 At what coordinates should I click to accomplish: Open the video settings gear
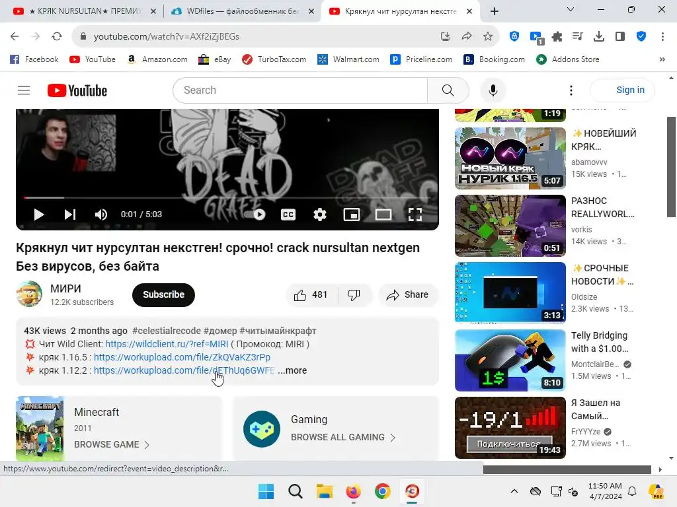pyautogui.click(x=320, y=215)
